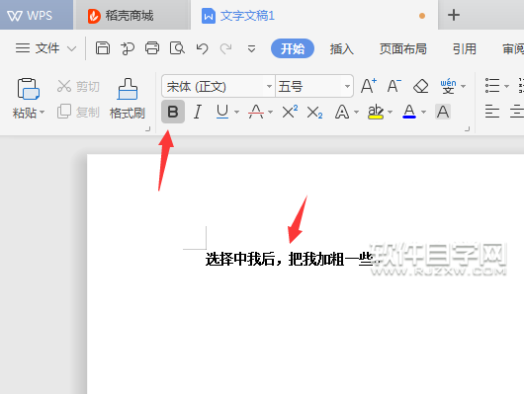Switch to the 引用 ribbon tab
The height and width of the screenshot is (394, 524).
(465, 49)
